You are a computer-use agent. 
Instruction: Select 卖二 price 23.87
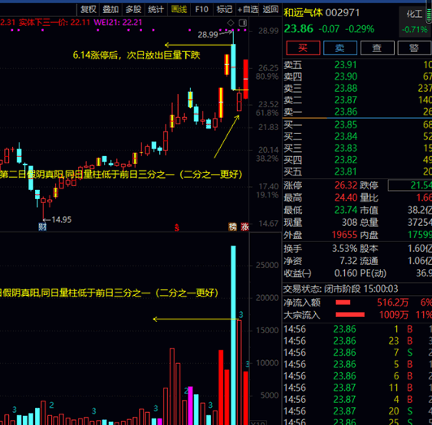pyautogui.click(x=346, y=100)
